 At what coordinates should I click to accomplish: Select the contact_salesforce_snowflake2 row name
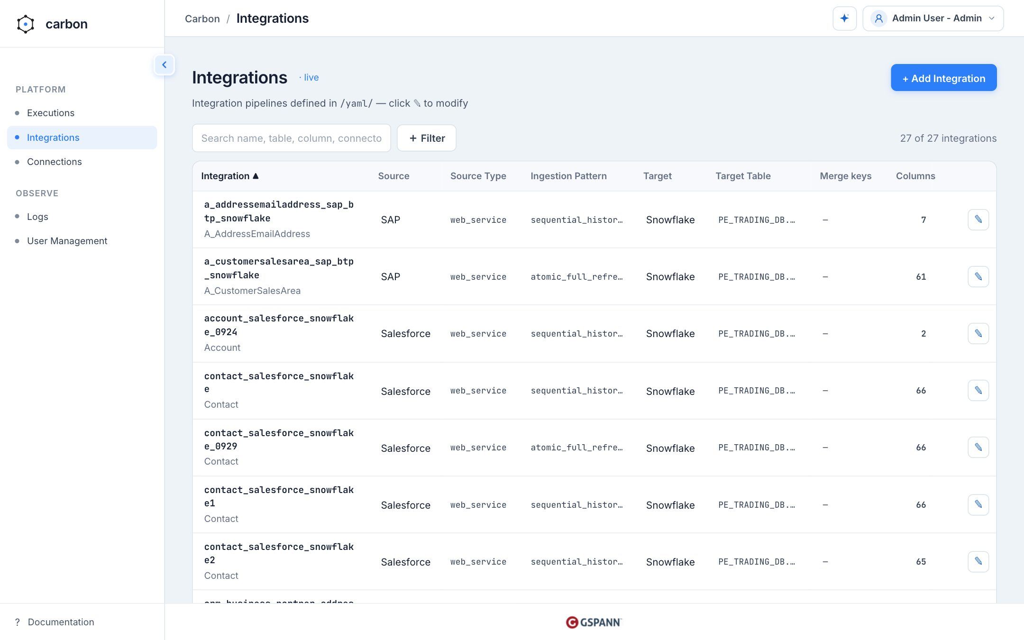(279, 553)
